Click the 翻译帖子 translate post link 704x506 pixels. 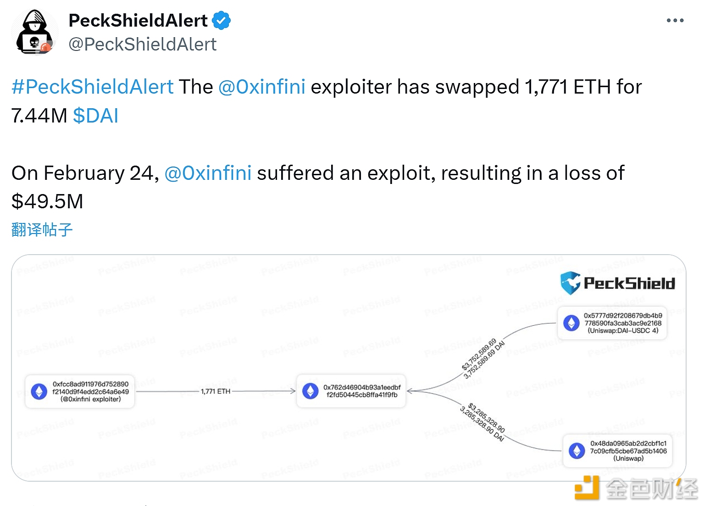pyautogui.click(x=42, y=229)
